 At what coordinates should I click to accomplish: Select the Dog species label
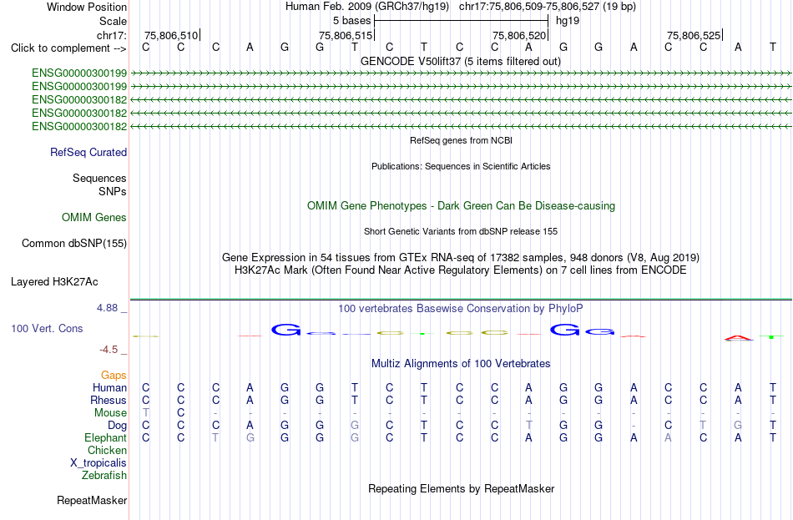[118, 426]
